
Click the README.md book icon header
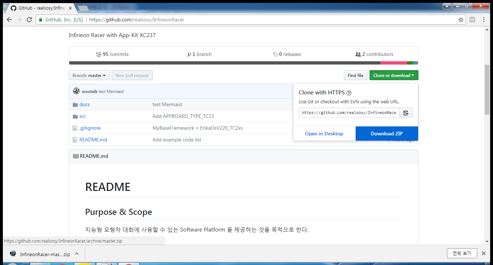click(x=76, y=156)
